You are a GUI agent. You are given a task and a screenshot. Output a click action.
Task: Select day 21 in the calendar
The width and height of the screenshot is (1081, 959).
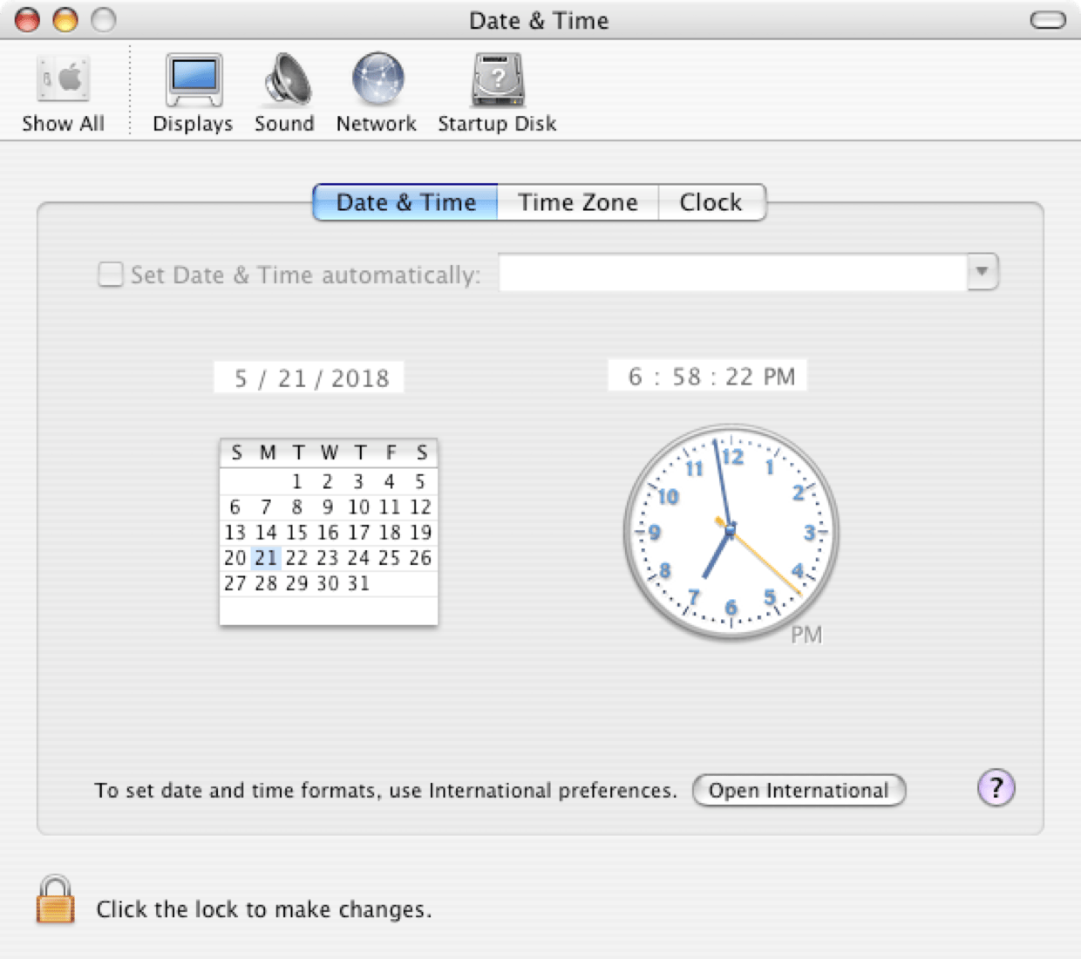click(266, 558)
